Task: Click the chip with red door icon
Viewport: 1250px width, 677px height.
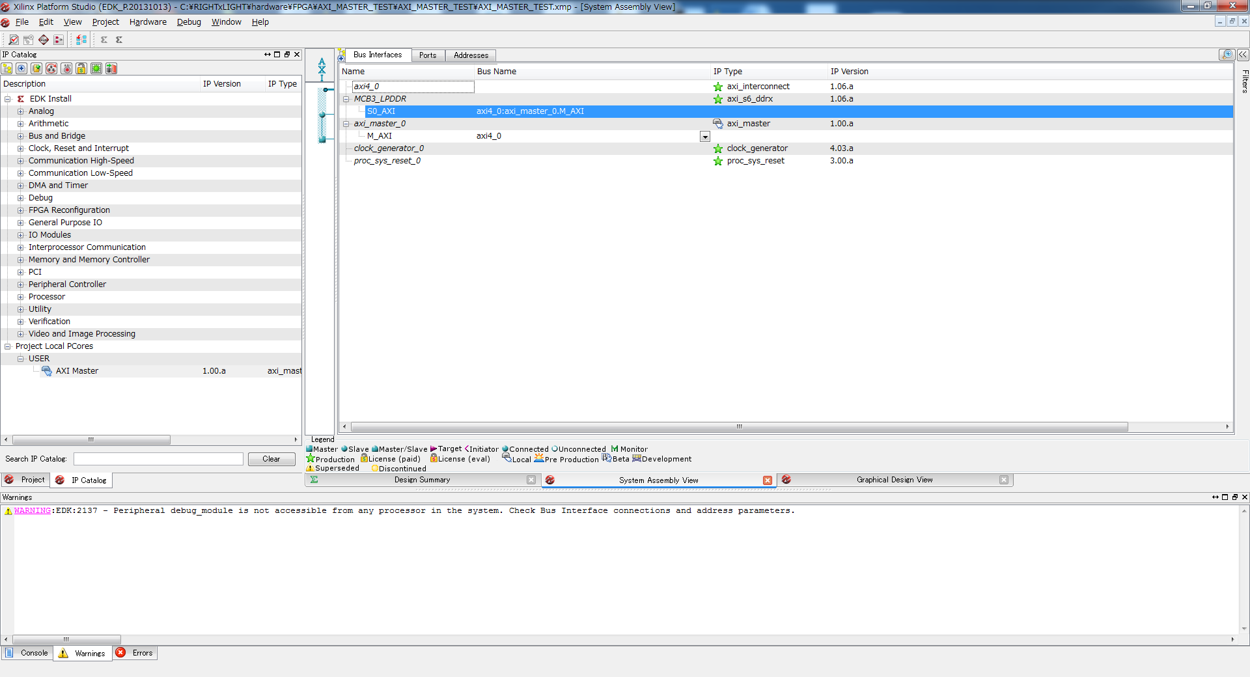Action: [x=111, y=68]
